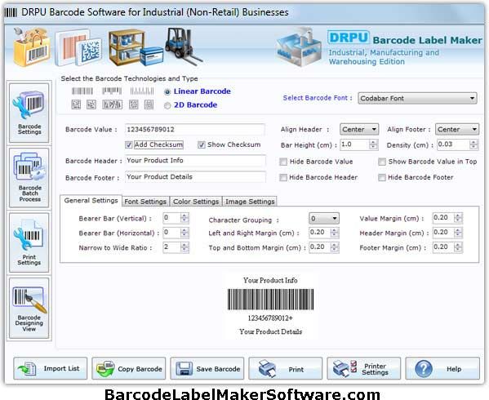Click the forklift banner icon
The width and height of the screenshot is (489, 400).
183,47
